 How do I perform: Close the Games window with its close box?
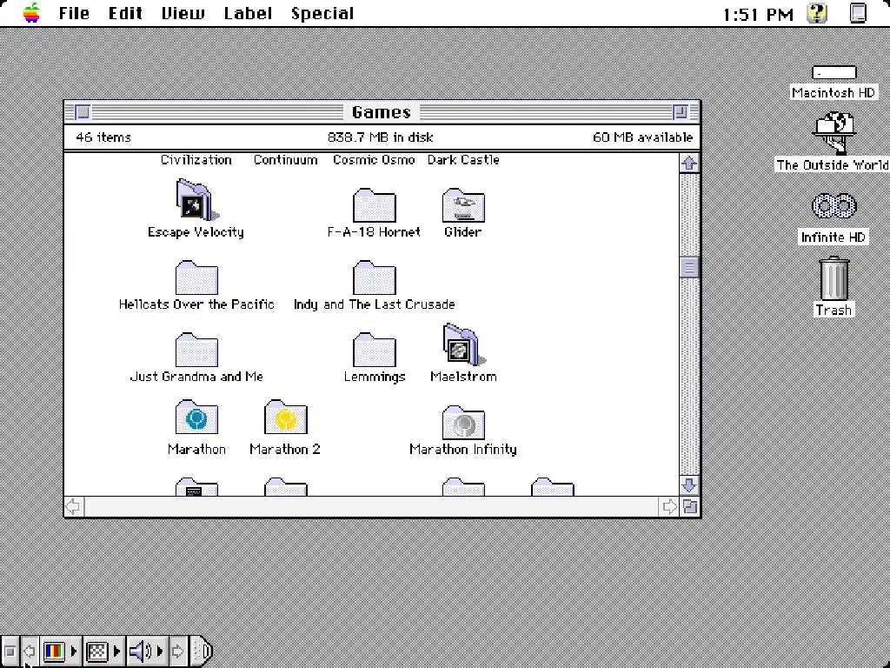click(83, 112)
